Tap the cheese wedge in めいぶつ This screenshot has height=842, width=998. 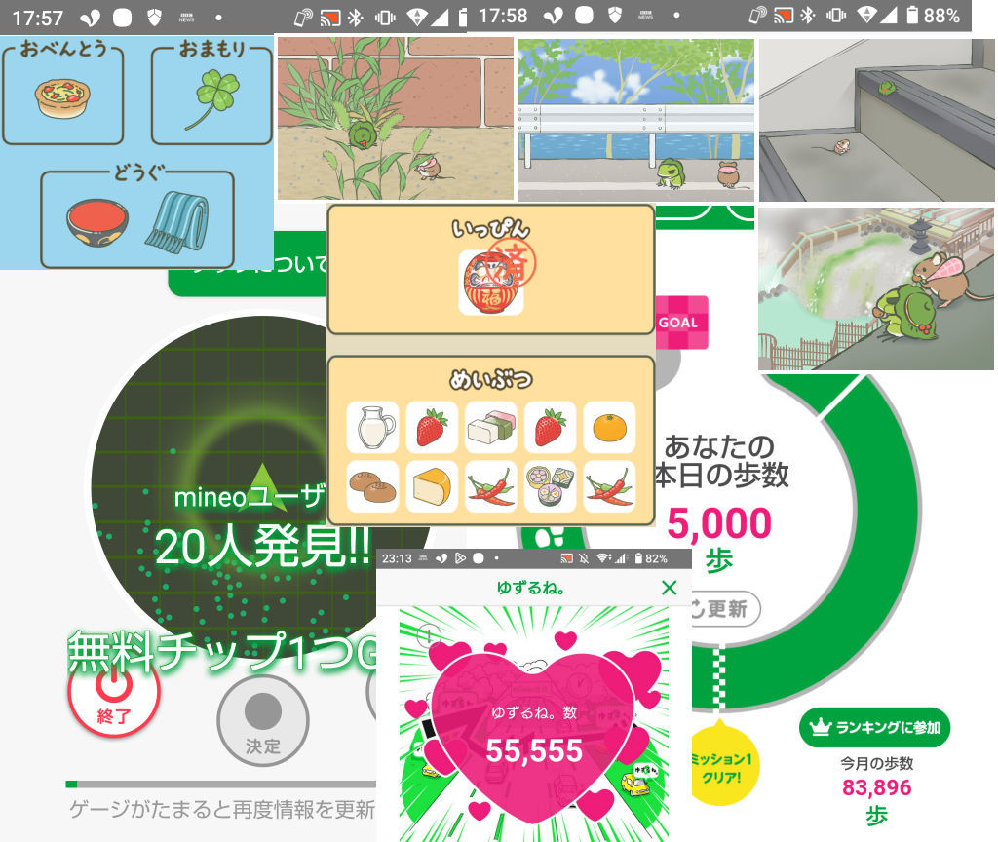[x=432, y=487]
